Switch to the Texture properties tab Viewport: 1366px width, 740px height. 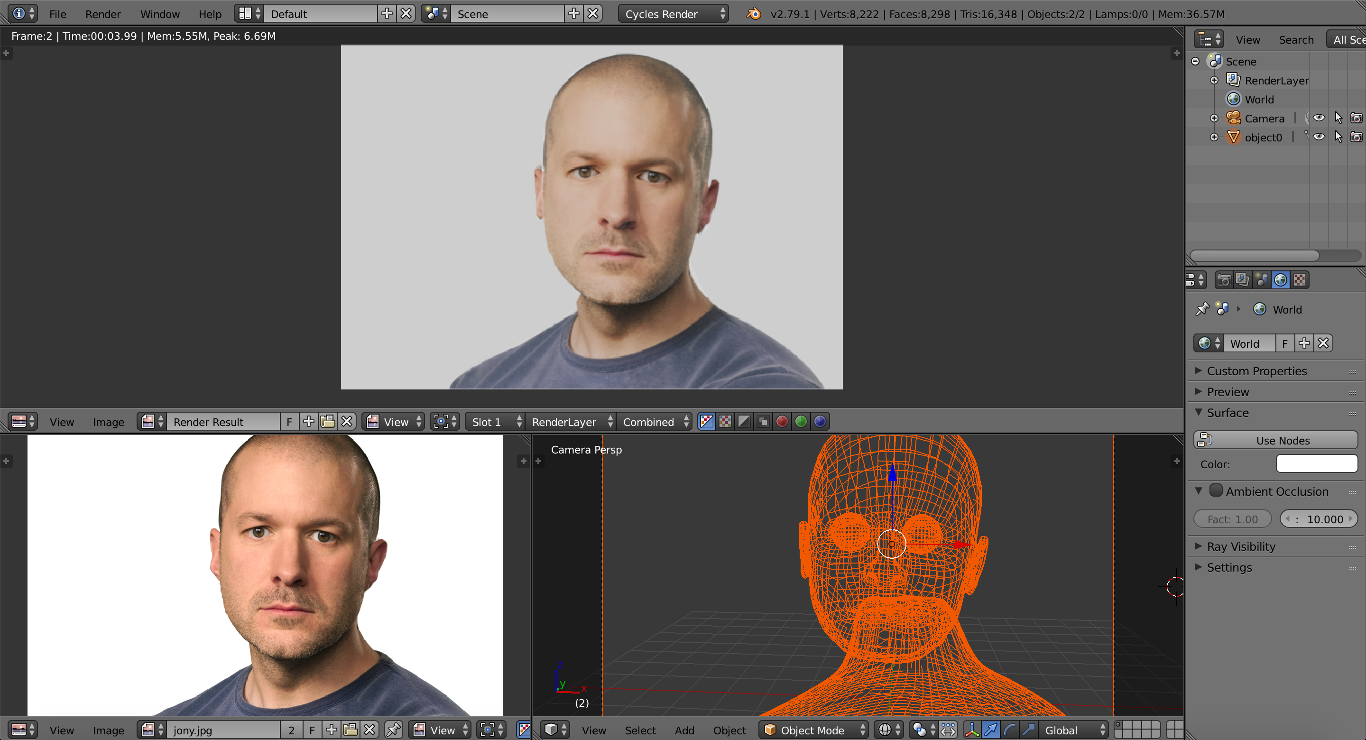click(1300, 280)
